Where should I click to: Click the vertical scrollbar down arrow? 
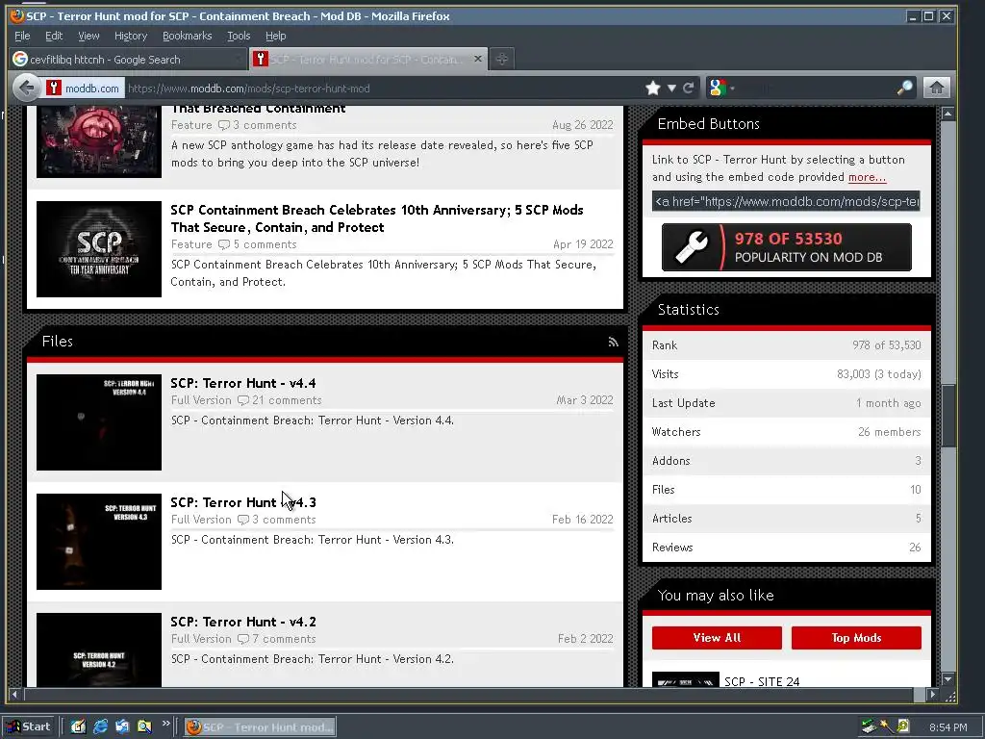tap(947, 679)
